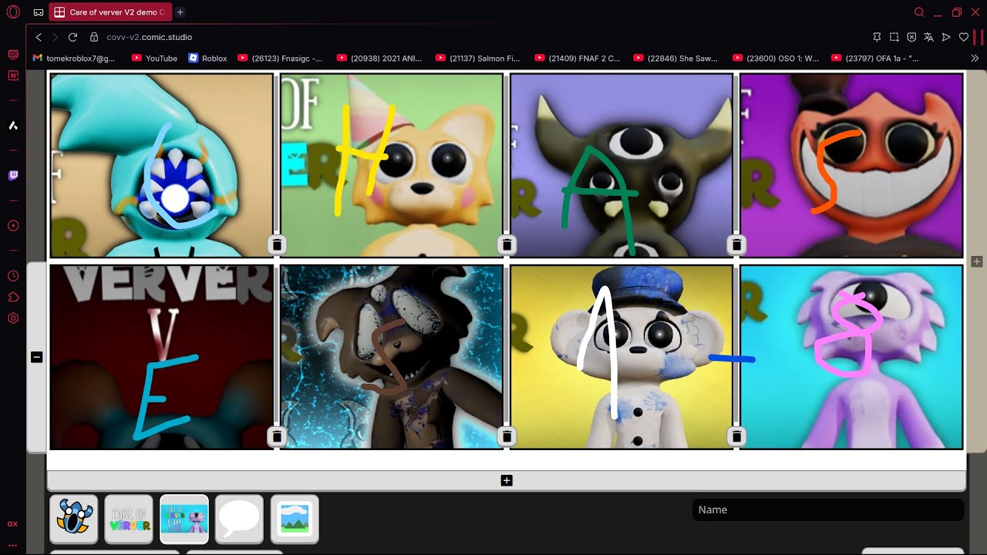Open the image upload category tab
This screenshot has height=555, width=987.
pos(295,519)
